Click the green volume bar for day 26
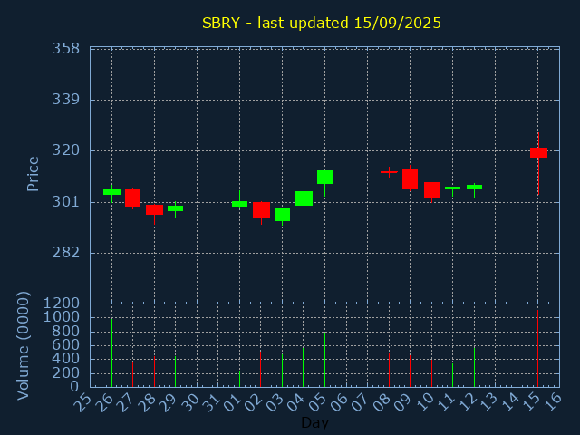 [x=111, y=353]
